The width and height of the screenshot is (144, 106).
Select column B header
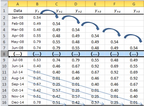click(37, 4)
